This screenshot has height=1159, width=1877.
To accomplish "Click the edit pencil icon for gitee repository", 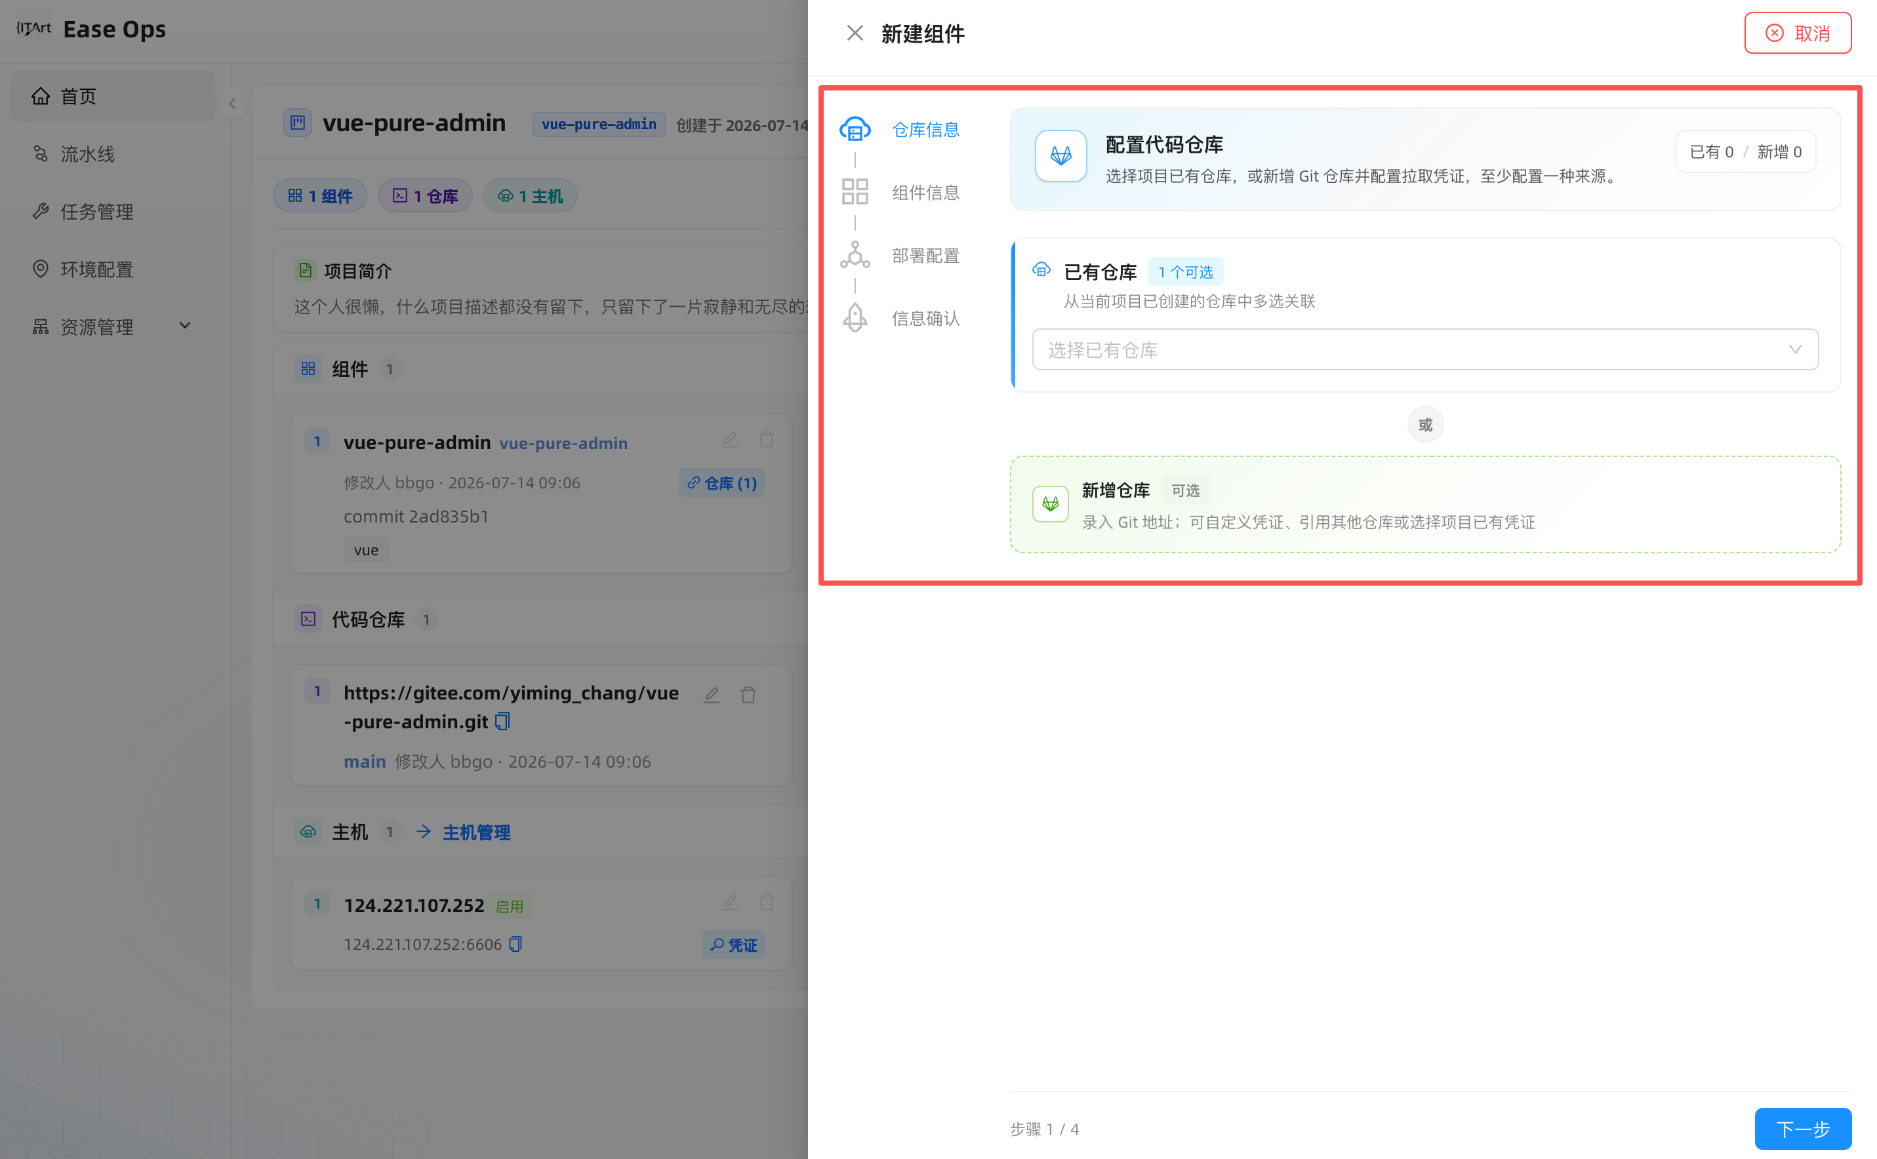I will point(712,694).
